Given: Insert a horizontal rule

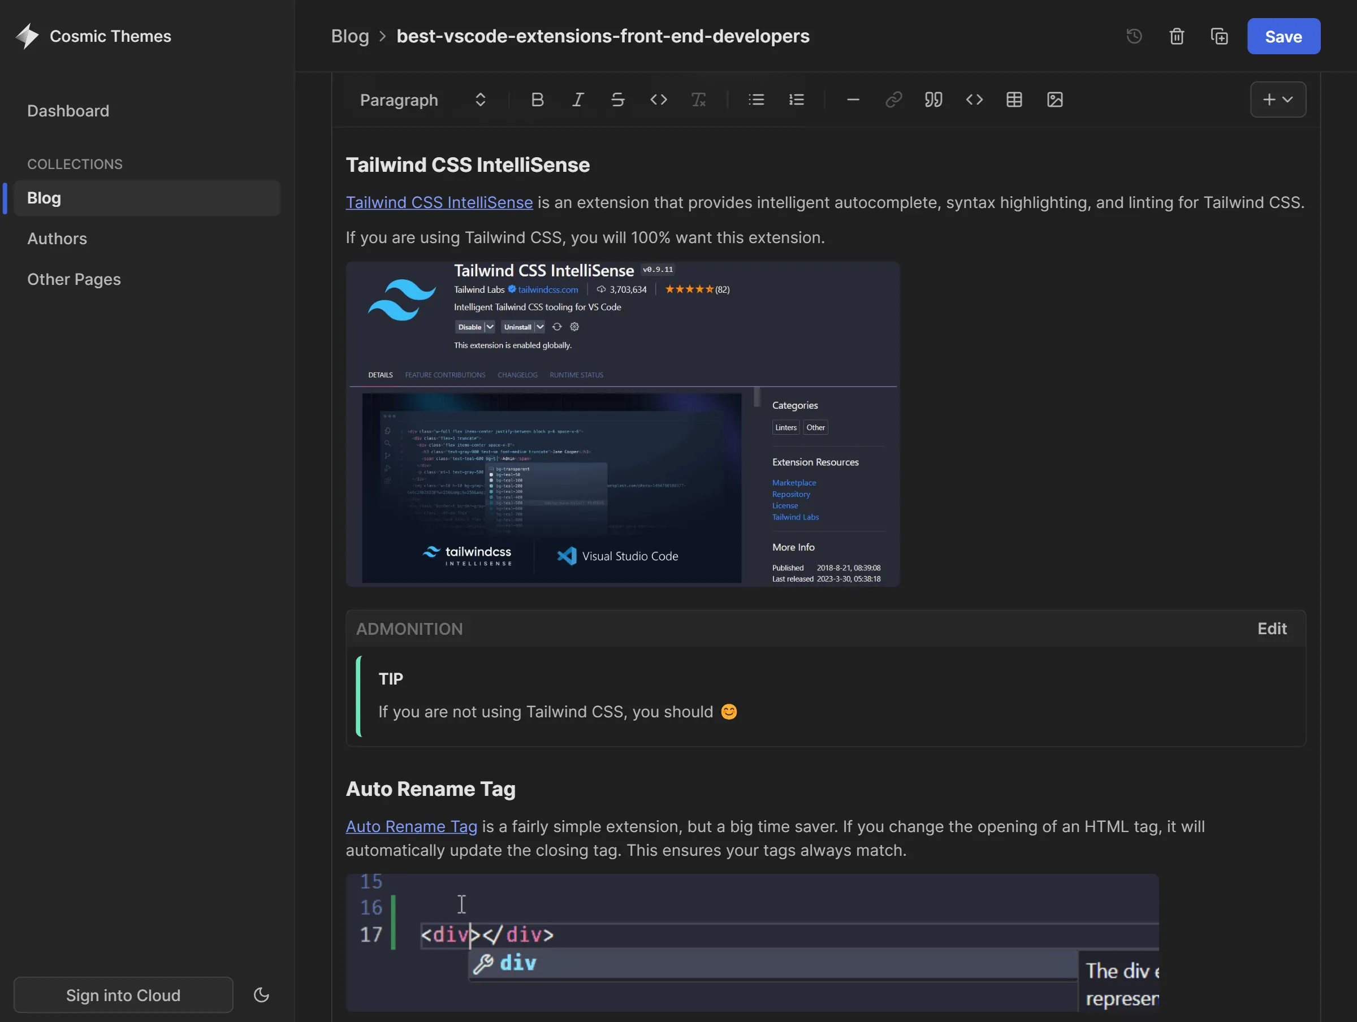Looking at the screenshot, I should (853, 99).
